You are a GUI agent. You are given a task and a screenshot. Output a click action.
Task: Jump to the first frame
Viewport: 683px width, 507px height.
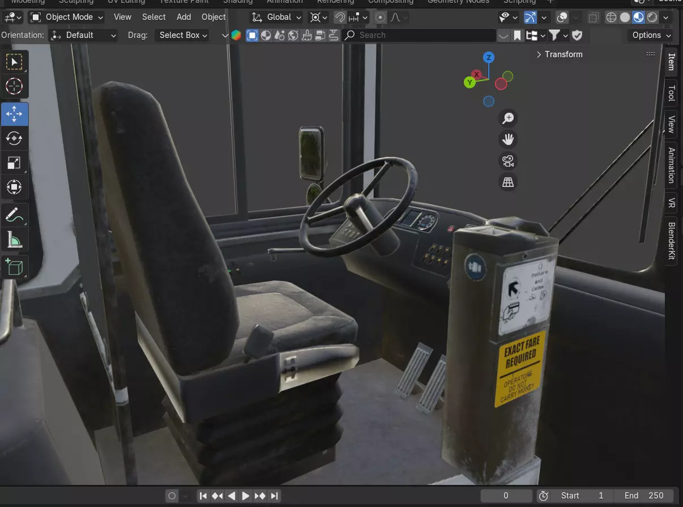(x=203, y=496)
